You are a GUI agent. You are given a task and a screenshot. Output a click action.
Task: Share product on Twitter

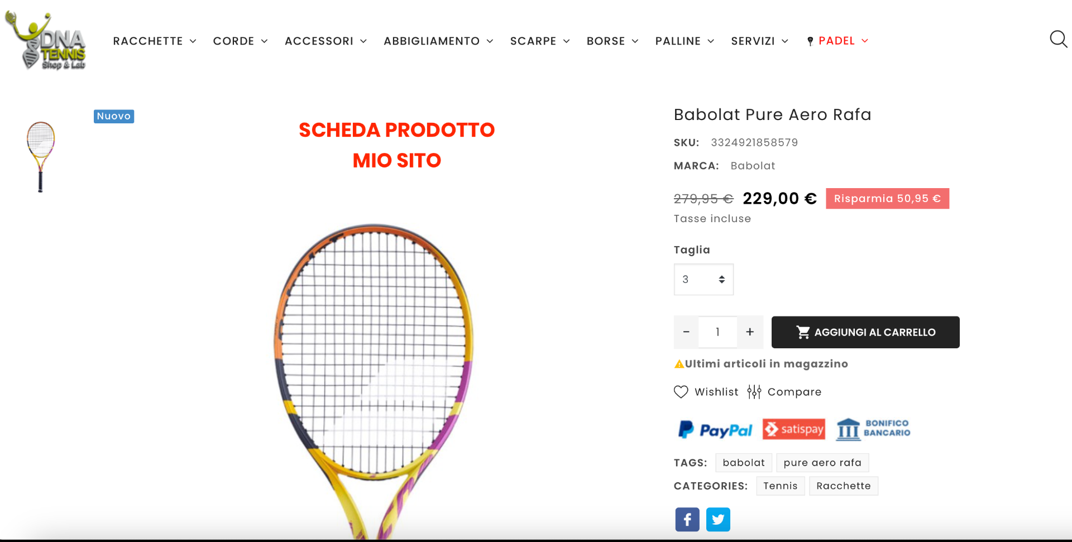pos(718,520)
